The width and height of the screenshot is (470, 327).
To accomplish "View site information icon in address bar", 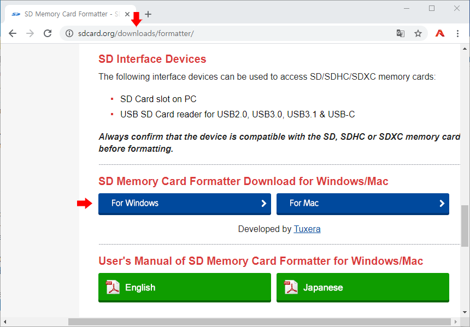I will (69, 33).
